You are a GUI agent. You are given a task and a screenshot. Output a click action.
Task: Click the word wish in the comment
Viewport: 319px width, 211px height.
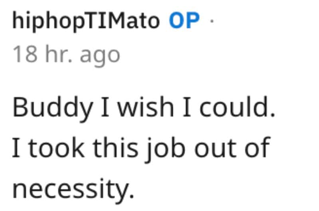click(146, 107)
